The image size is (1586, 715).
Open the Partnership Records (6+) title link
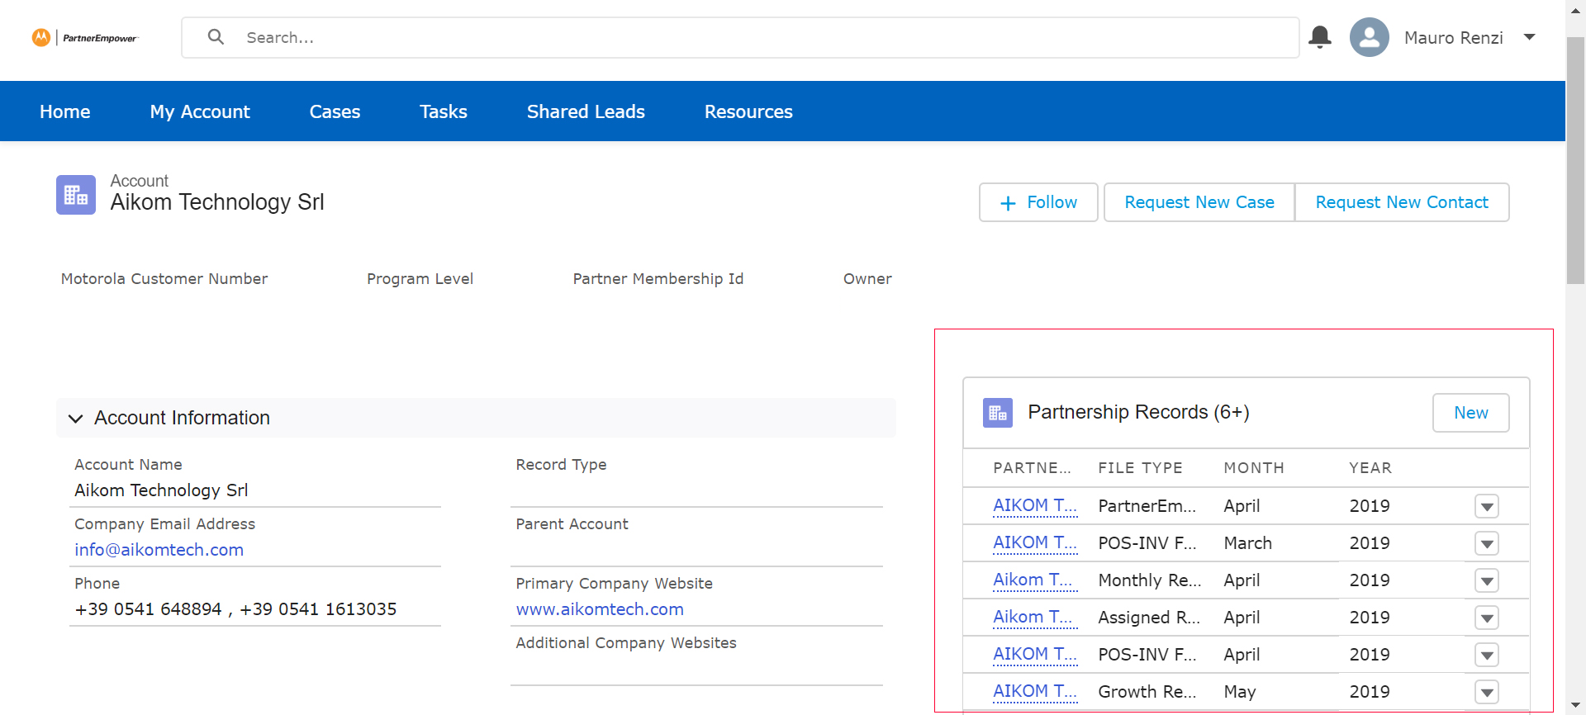coord(1138,412)
